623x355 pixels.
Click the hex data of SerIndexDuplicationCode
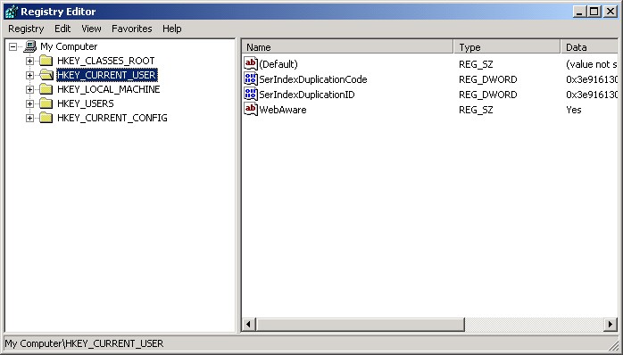pyautogui.click(x=592, y=79)
